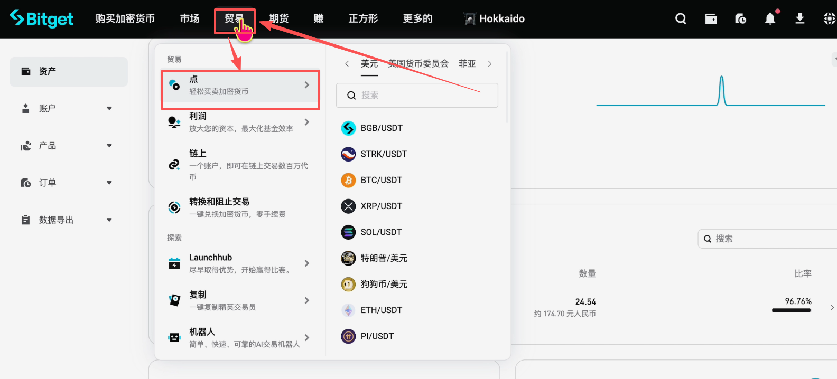Click the download app icon

pyautogui.click(x=799, y=19)
